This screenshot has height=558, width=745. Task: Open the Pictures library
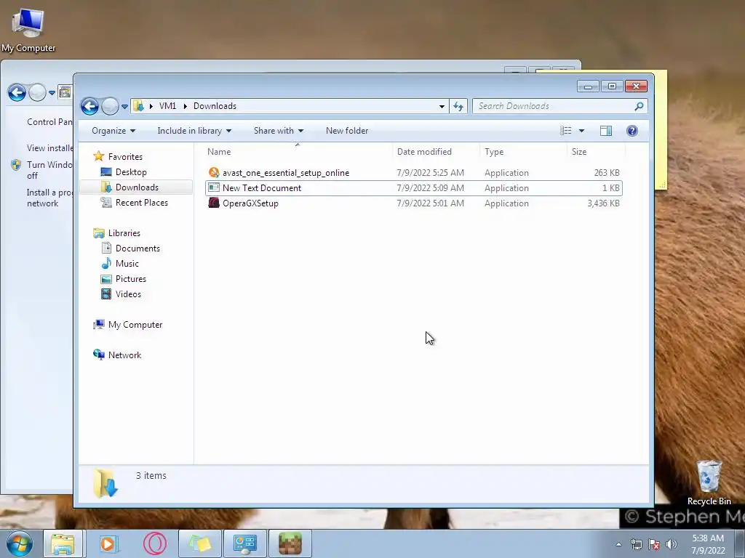coord(131,278)
